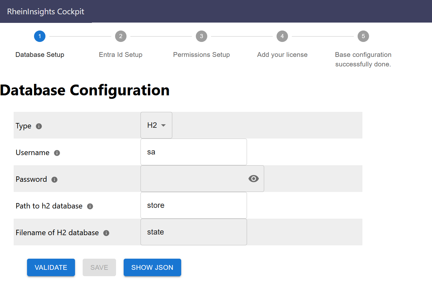
Task: Click the Permissions Setup step label
Action: coord(202,55)
